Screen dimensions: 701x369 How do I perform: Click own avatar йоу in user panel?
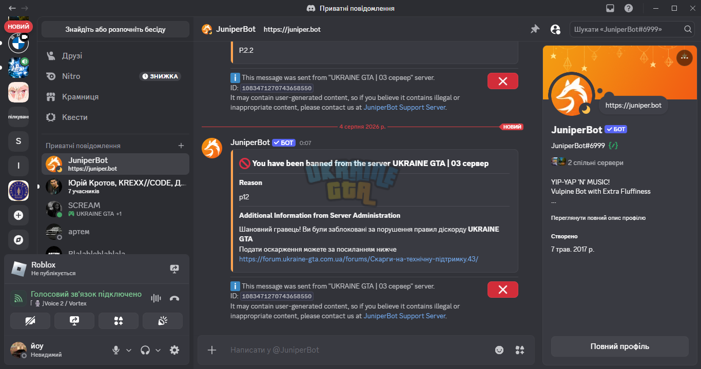click(18, 350)
